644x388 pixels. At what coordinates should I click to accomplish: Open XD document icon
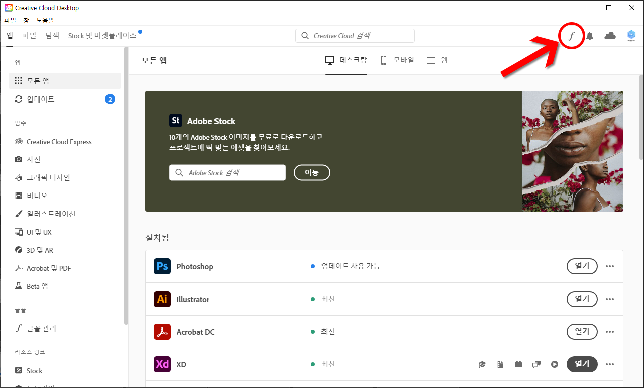click(500, 364)
